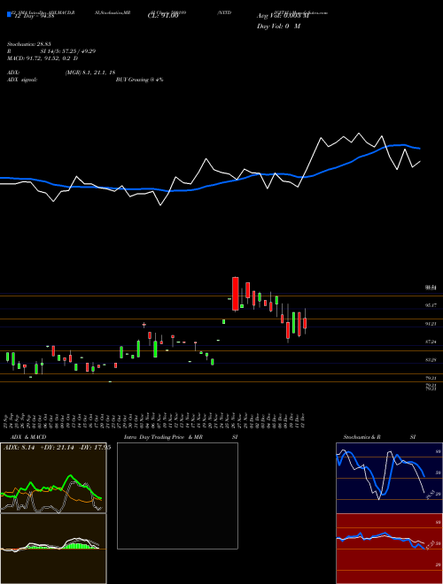Click the '(MGR) 8.1, 21.1, 18' ADX values

89,73
